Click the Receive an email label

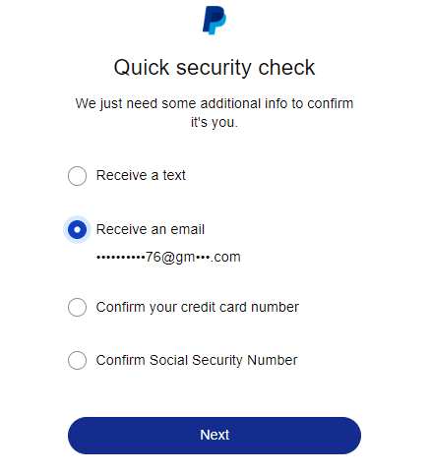pyautogui.click(x=151, y=229)
